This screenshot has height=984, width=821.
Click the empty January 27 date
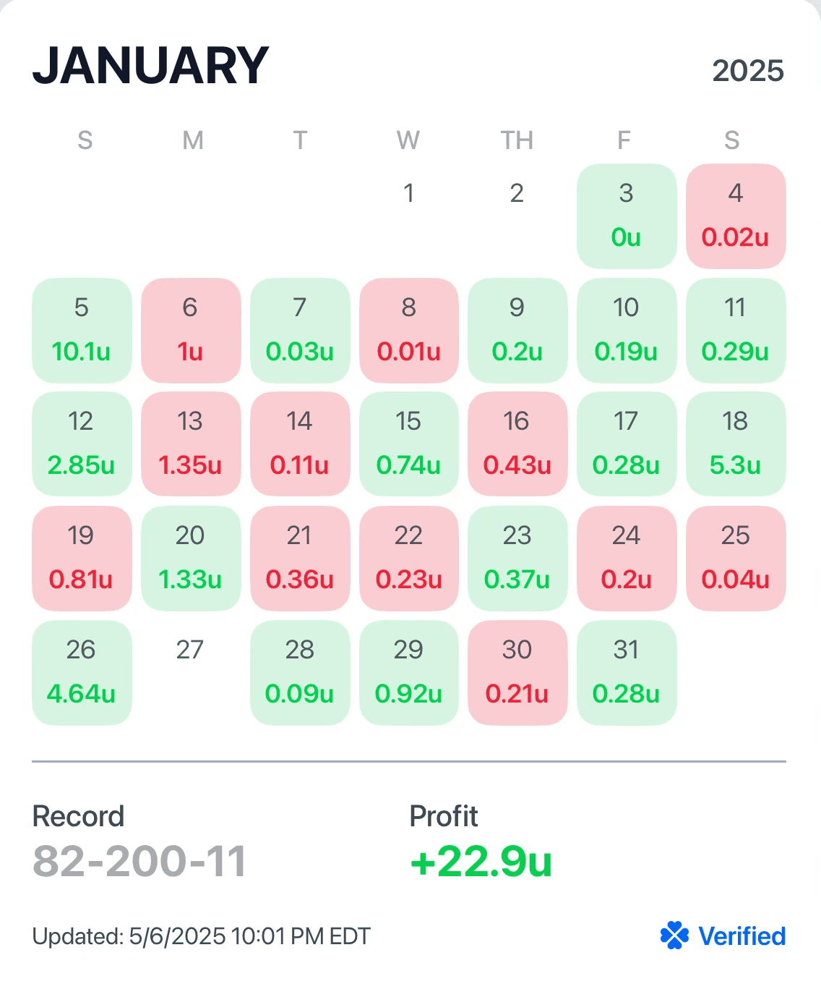click(190, 650)
